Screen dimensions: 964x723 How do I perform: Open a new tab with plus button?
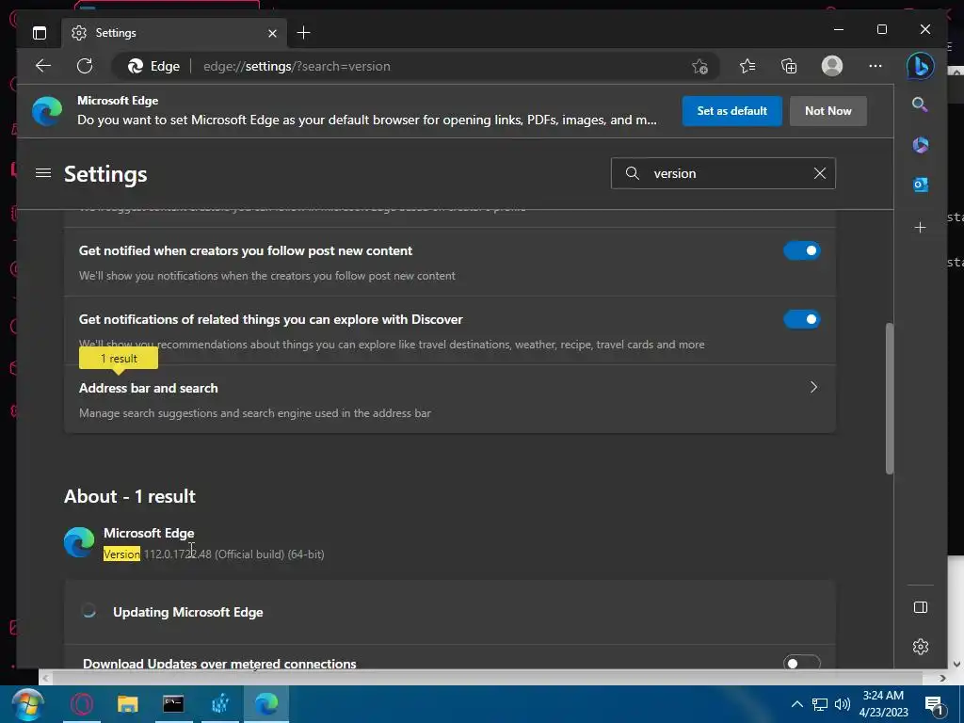pos(303,33)
